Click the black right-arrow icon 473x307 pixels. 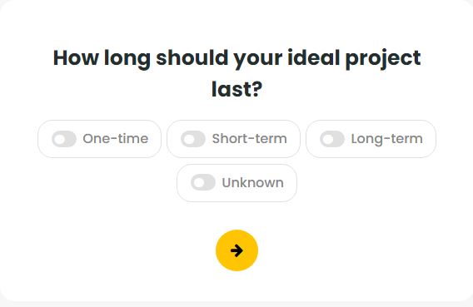pyautogui.click(x=236, y=250)
